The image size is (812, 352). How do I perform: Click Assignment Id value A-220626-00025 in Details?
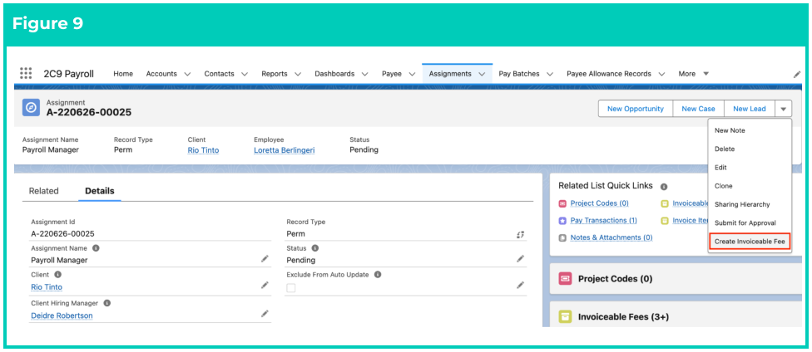tap(62, 233)
